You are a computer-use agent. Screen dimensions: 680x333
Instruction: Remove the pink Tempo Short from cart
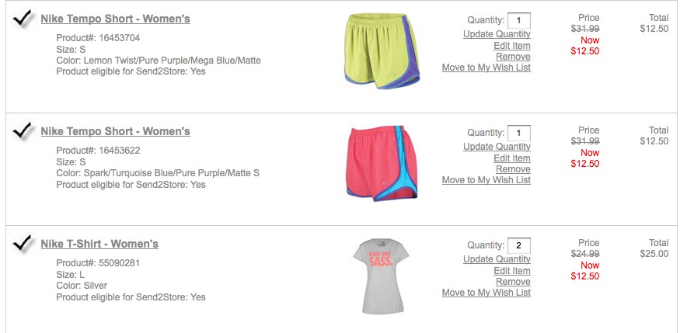[514, 169]
